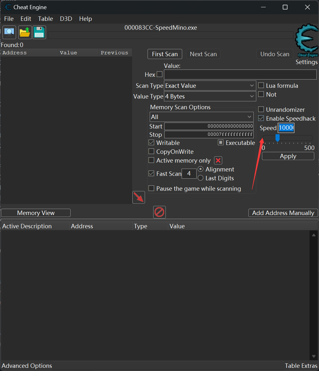Open the Help menu
Image resolution: width=319 pixels, height=371 pixels.
coord(85,19)
